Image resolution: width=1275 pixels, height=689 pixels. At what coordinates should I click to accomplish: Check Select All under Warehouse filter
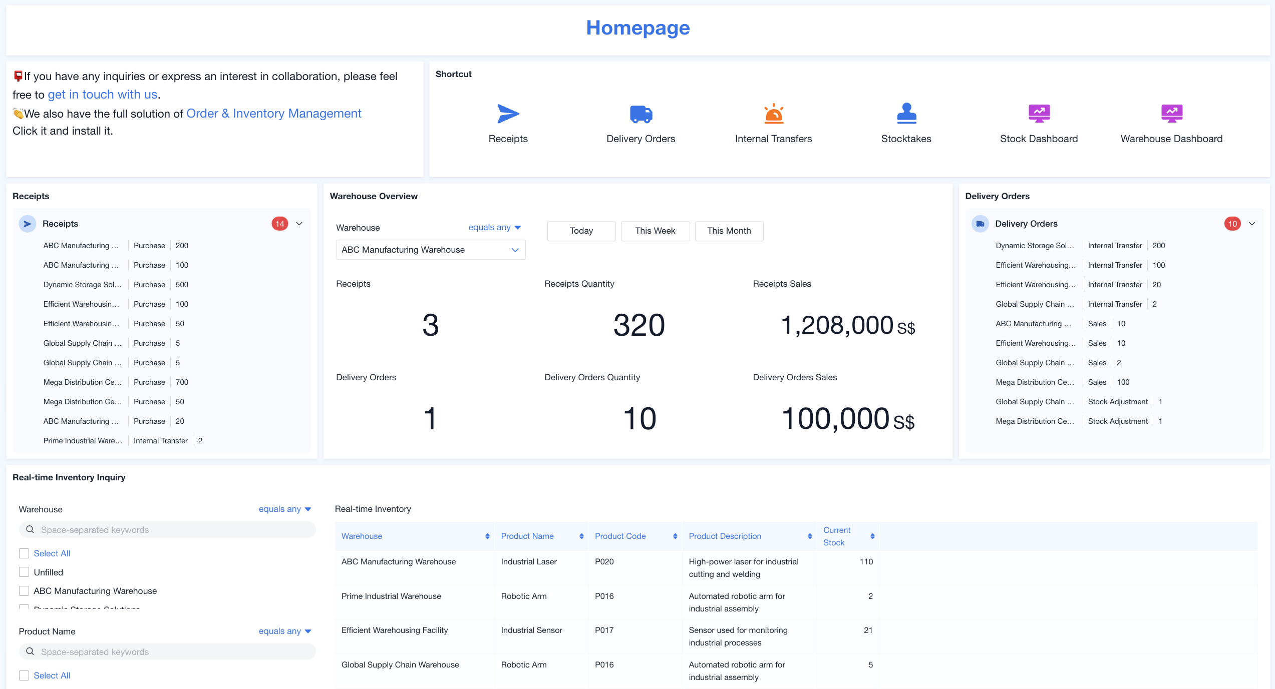24,553
